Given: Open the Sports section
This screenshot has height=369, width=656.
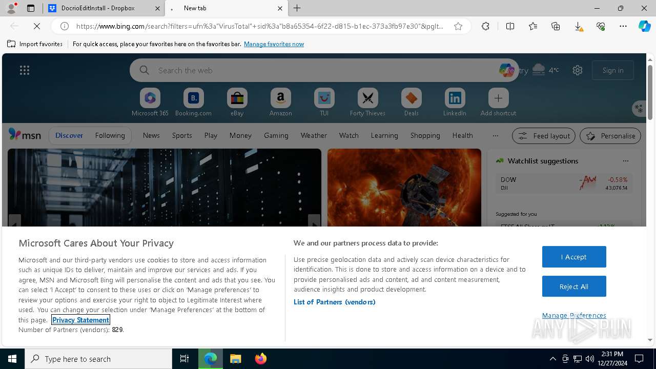Looking at the screenshot, I should pyautogui.click(x=182, y=135).
